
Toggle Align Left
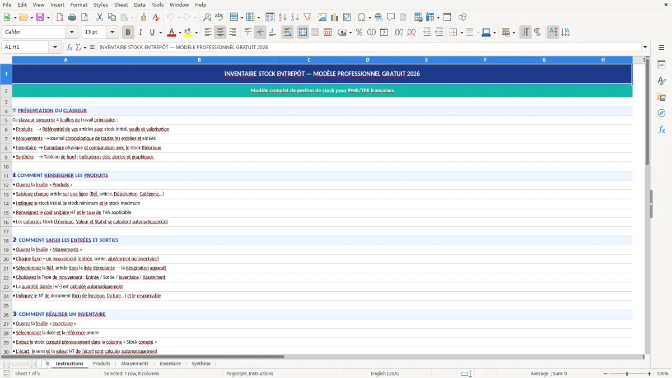click(x=208, y=32)
